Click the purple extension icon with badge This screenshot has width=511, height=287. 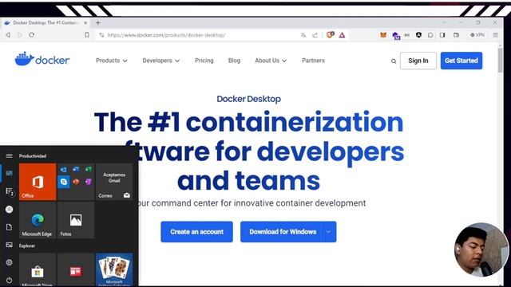tap(396, 35)
